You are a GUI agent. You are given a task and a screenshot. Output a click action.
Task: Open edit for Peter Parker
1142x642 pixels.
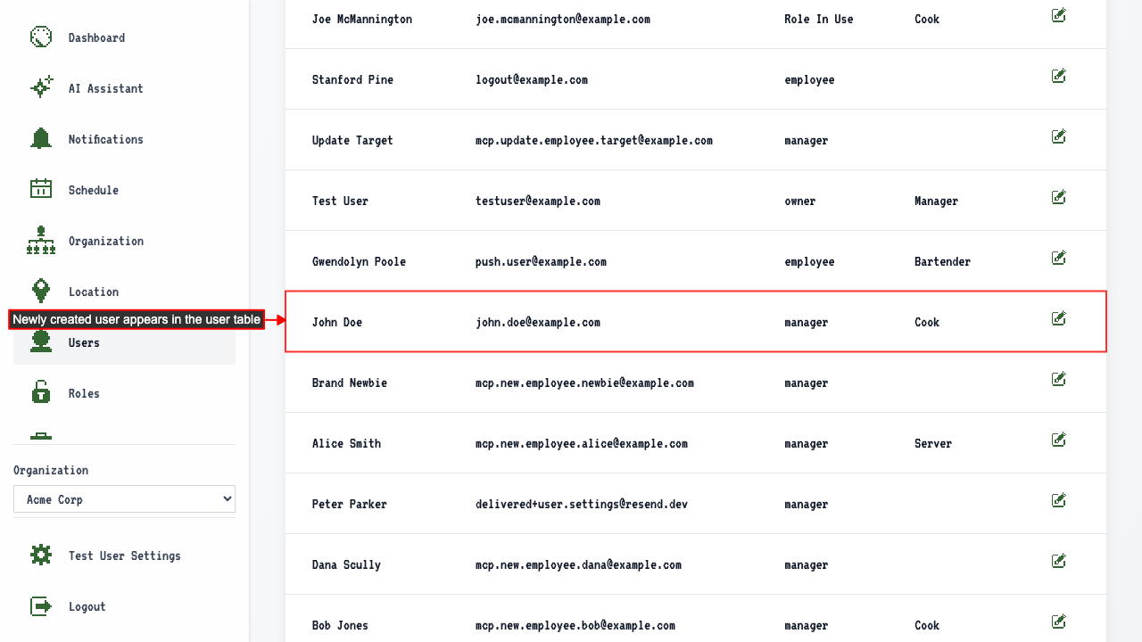point(1058,500)
